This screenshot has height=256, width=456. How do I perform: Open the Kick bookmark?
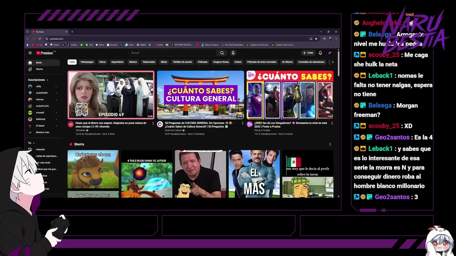89,45
